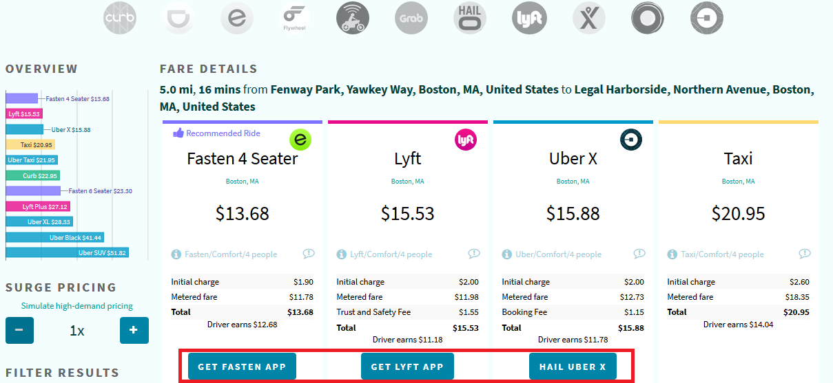
Task: Open comment bubble on Lyft card
Action: [x=473, y=254]
